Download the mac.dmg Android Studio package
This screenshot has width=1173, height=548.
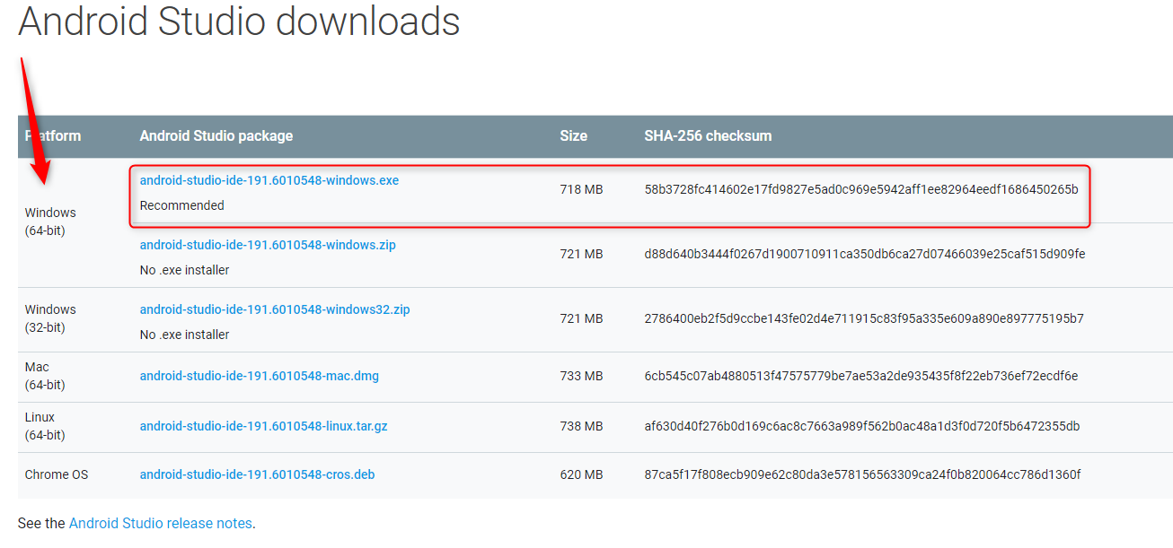(x=259, y=376)
